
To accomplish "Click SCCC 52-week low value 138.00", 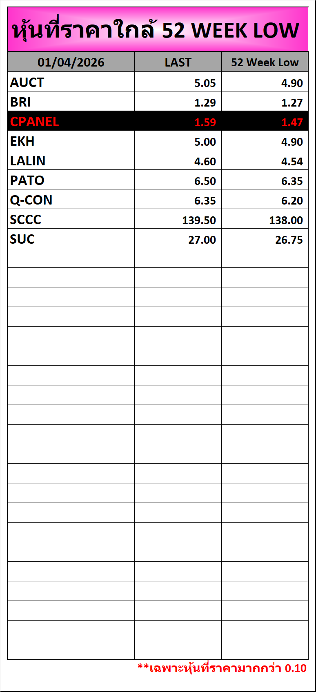I will 286,220.
